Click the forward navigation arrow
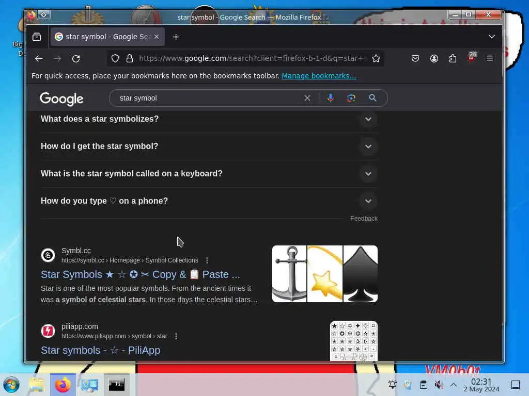 coord(57,59)
